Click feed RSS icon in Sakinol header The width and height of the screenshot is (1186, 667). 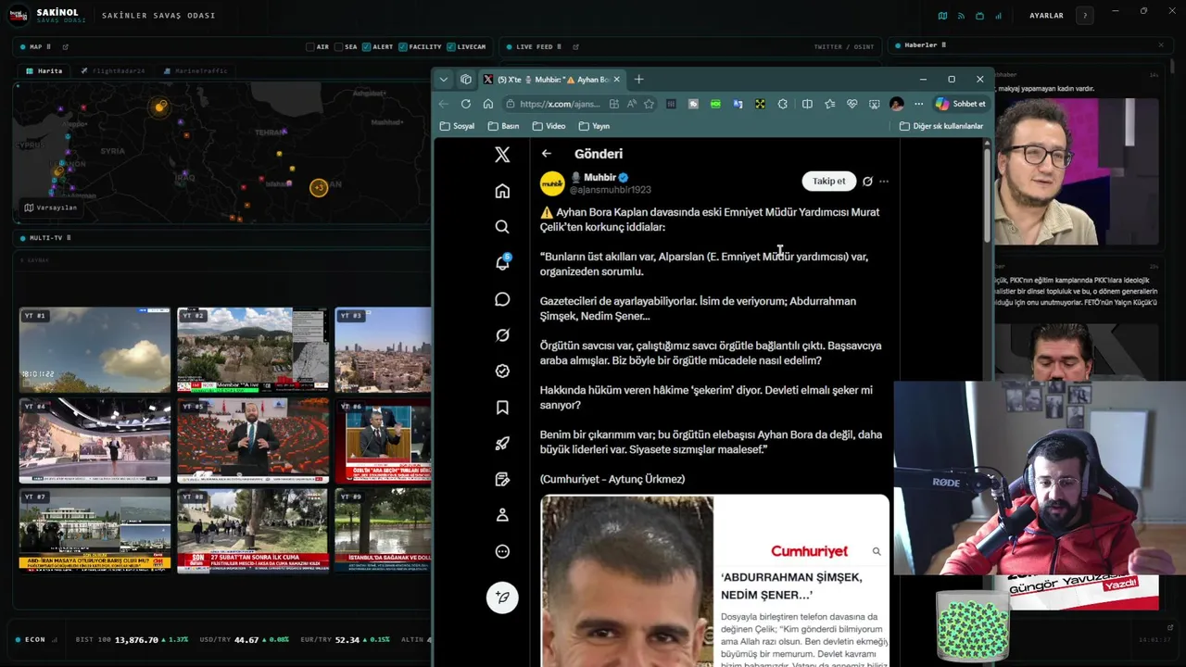tap(961, 16)
